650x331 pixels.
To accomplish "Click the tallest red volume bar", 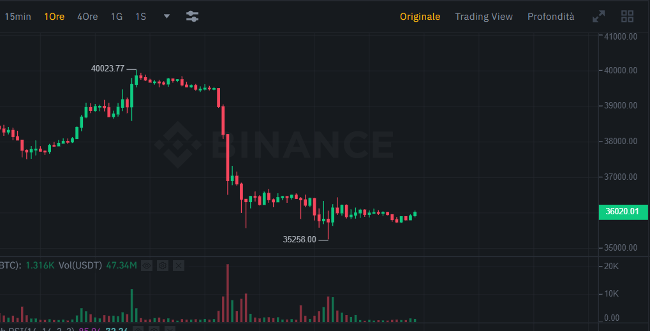I will pyautogui.click(x=228, y=293).
